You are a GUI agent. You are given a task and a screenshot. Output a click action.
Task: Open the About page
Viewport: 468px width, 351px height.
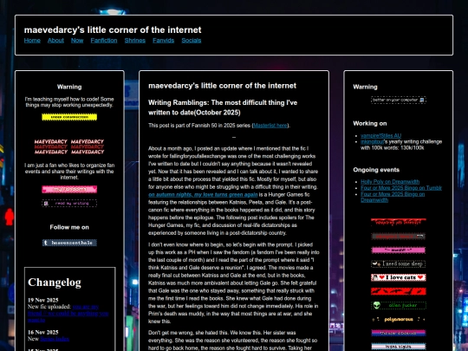click(x=55, y=40)
